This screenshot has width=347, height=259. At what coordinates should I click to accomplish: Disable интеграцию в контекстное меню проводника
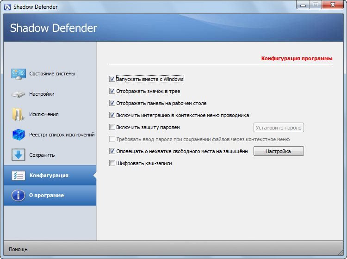pos(112,115)
